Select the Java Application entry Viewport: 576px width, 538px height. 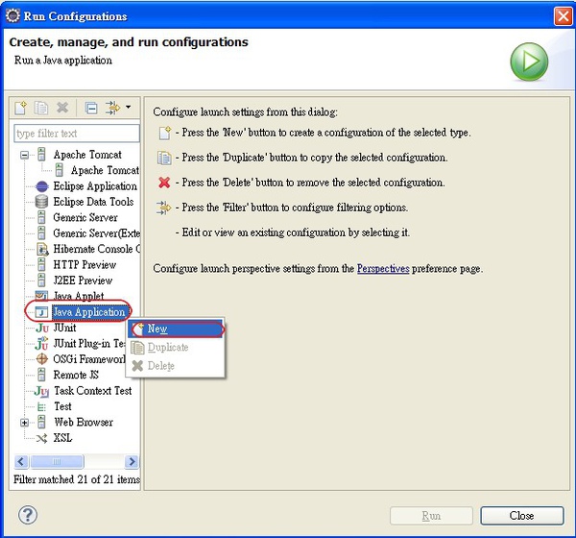coord(89,312)
